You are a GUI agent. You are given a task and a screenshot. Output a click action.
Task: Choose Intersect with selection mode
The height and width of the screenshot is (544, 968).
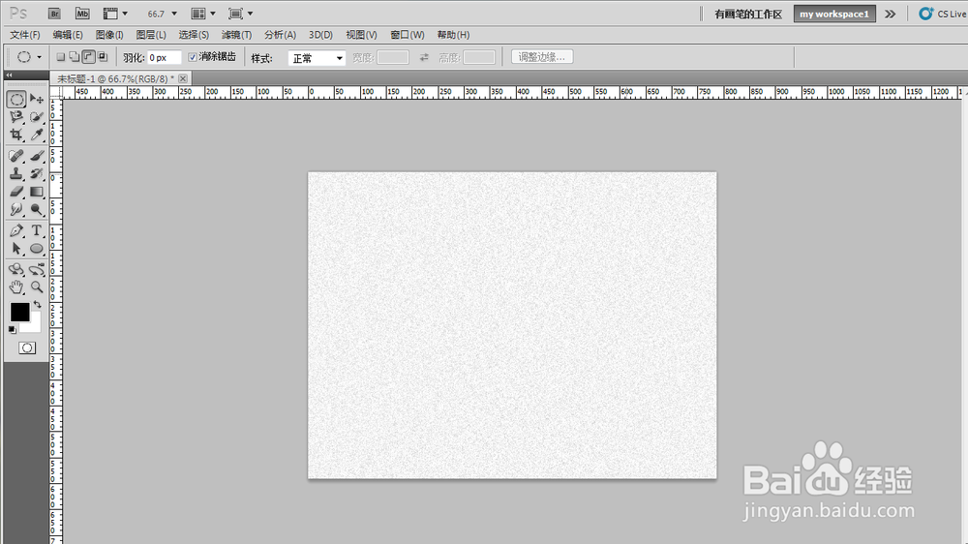coord(104,57)
